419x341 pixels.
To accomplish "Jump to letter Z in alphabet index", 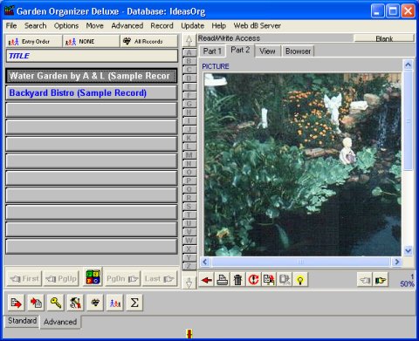I will click(189, 266).
